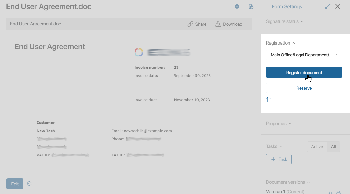Image resolution: width=350 pixels, height=194 pixels.
Task: Expand Form Settings panel to full screen
Action: [328, 6]
